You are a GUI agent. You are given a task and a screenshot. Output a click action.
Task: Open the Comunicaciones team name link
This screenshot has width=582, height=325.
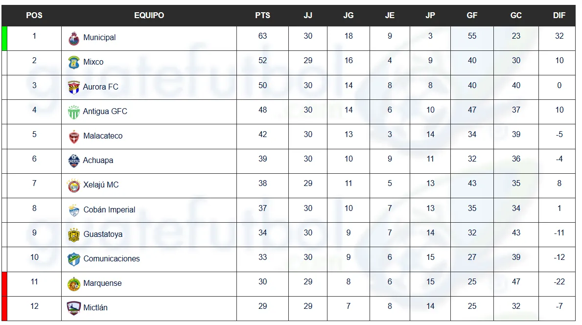pyautogui.click(x=112, y=258)
